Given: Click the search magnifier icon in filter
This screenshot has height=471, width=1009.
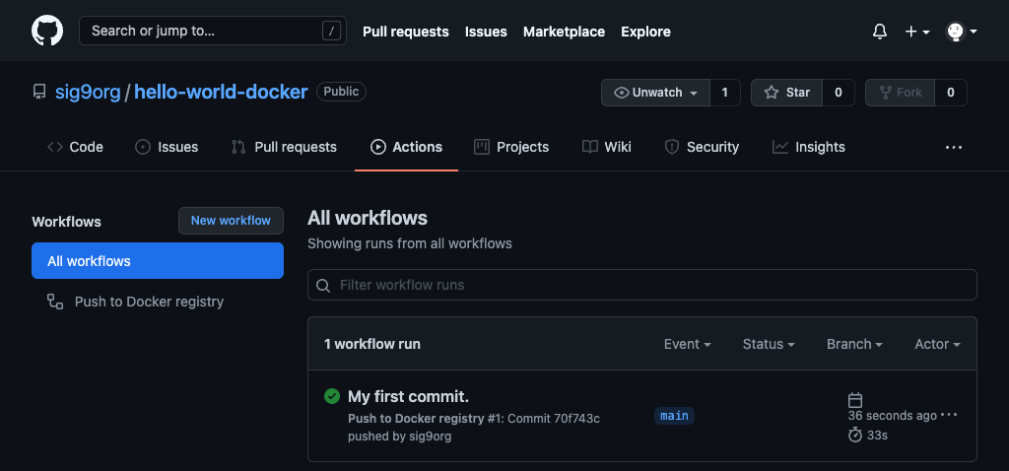Looking at the screenshot, I should pyautogui.click(x=323, y=285).
